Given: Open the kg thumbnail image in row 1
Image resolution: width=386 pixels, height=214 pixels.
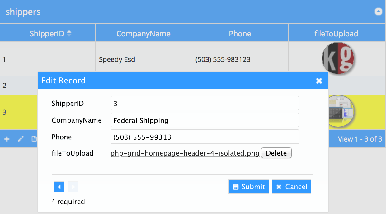Looking at the screenshot, I should coord(338,58).
